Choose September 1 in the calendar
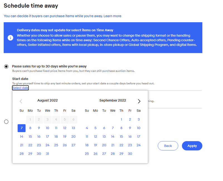The width and height of the screenshot is (223, 181). (x=122, y=119)
